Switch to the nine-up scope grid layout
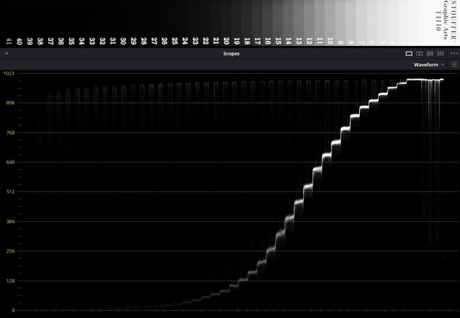Viewport: 460px width, 318px height. [440, 53]
